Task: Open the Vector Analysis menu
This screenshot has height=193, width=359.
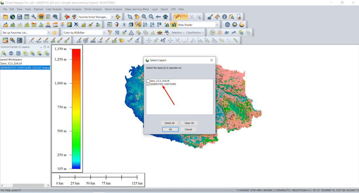Action: pos(113,9)
